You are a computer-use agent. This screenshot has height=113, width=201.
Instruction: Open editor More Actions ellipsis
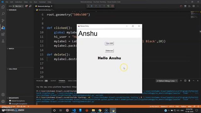[198, 6]
